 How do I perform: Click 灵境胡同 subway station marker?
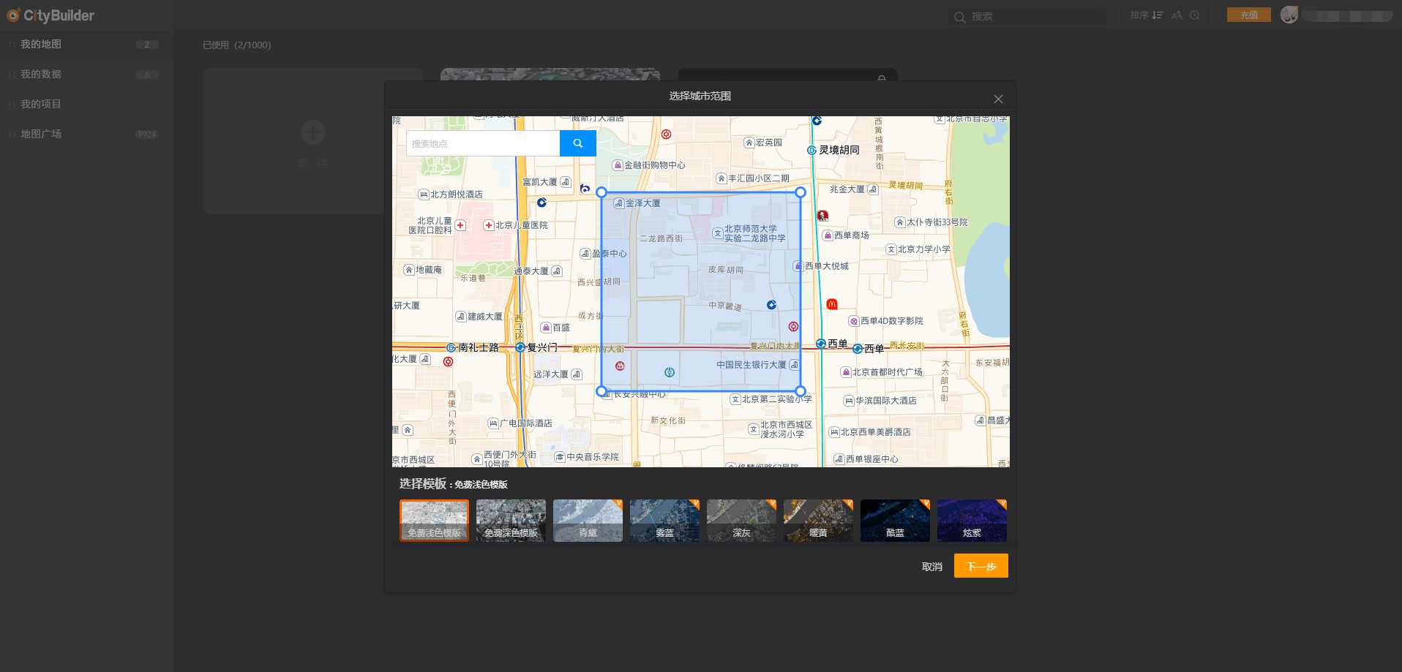click(811, 150)
